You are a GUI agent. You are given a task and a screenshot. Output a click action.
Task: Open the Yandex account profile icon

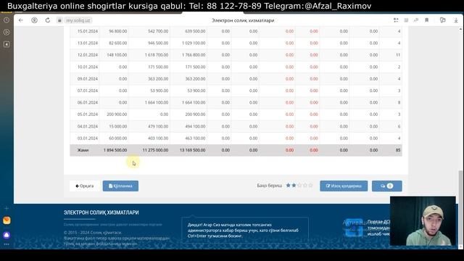coord(34,20)
